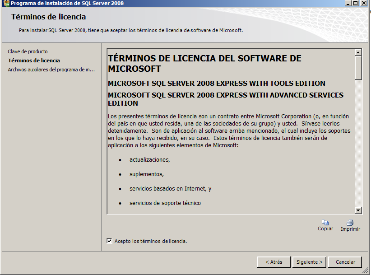The height and width of the screenshot is (275, 371).
Task: Click the license text scrollbar thumb
Action: click(x=358, y=68)
